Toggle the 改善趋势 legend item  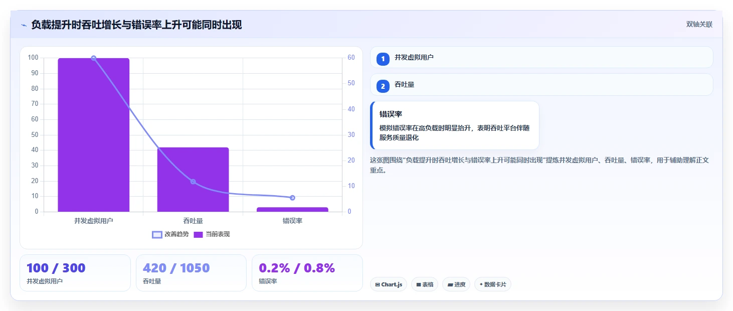170,234
